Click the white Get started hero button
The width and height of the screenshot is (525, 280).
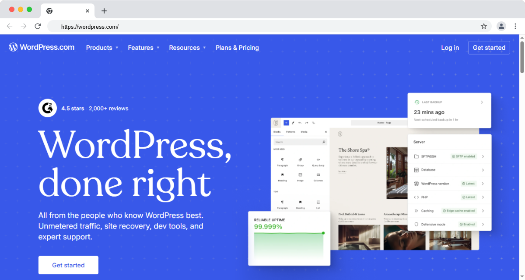pyautogui.click(x=68, y=265)
